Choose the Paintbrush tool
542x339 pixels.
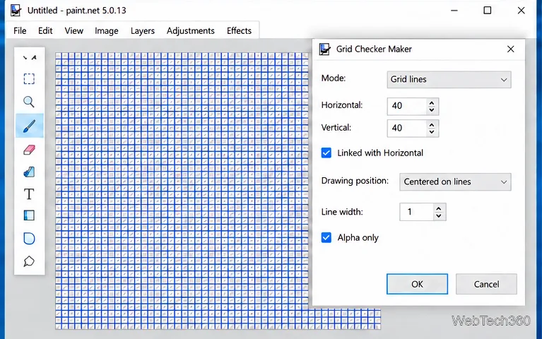pos(30,126)
